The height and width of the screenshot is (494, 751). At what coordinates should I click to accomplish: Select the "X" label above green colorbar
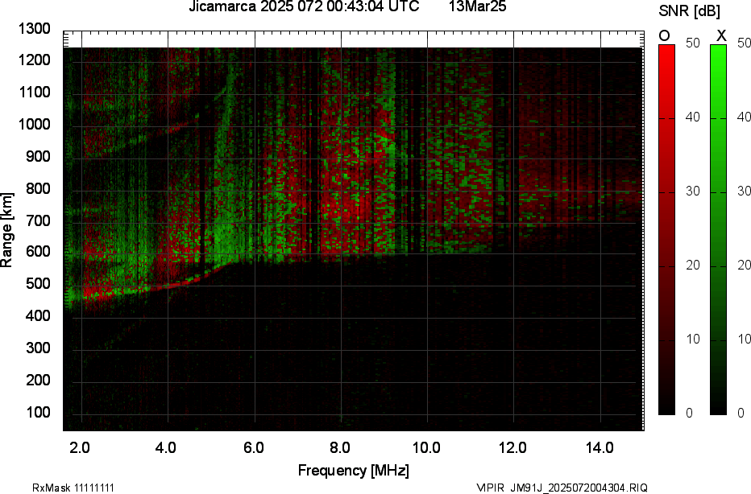coord(721,35)
